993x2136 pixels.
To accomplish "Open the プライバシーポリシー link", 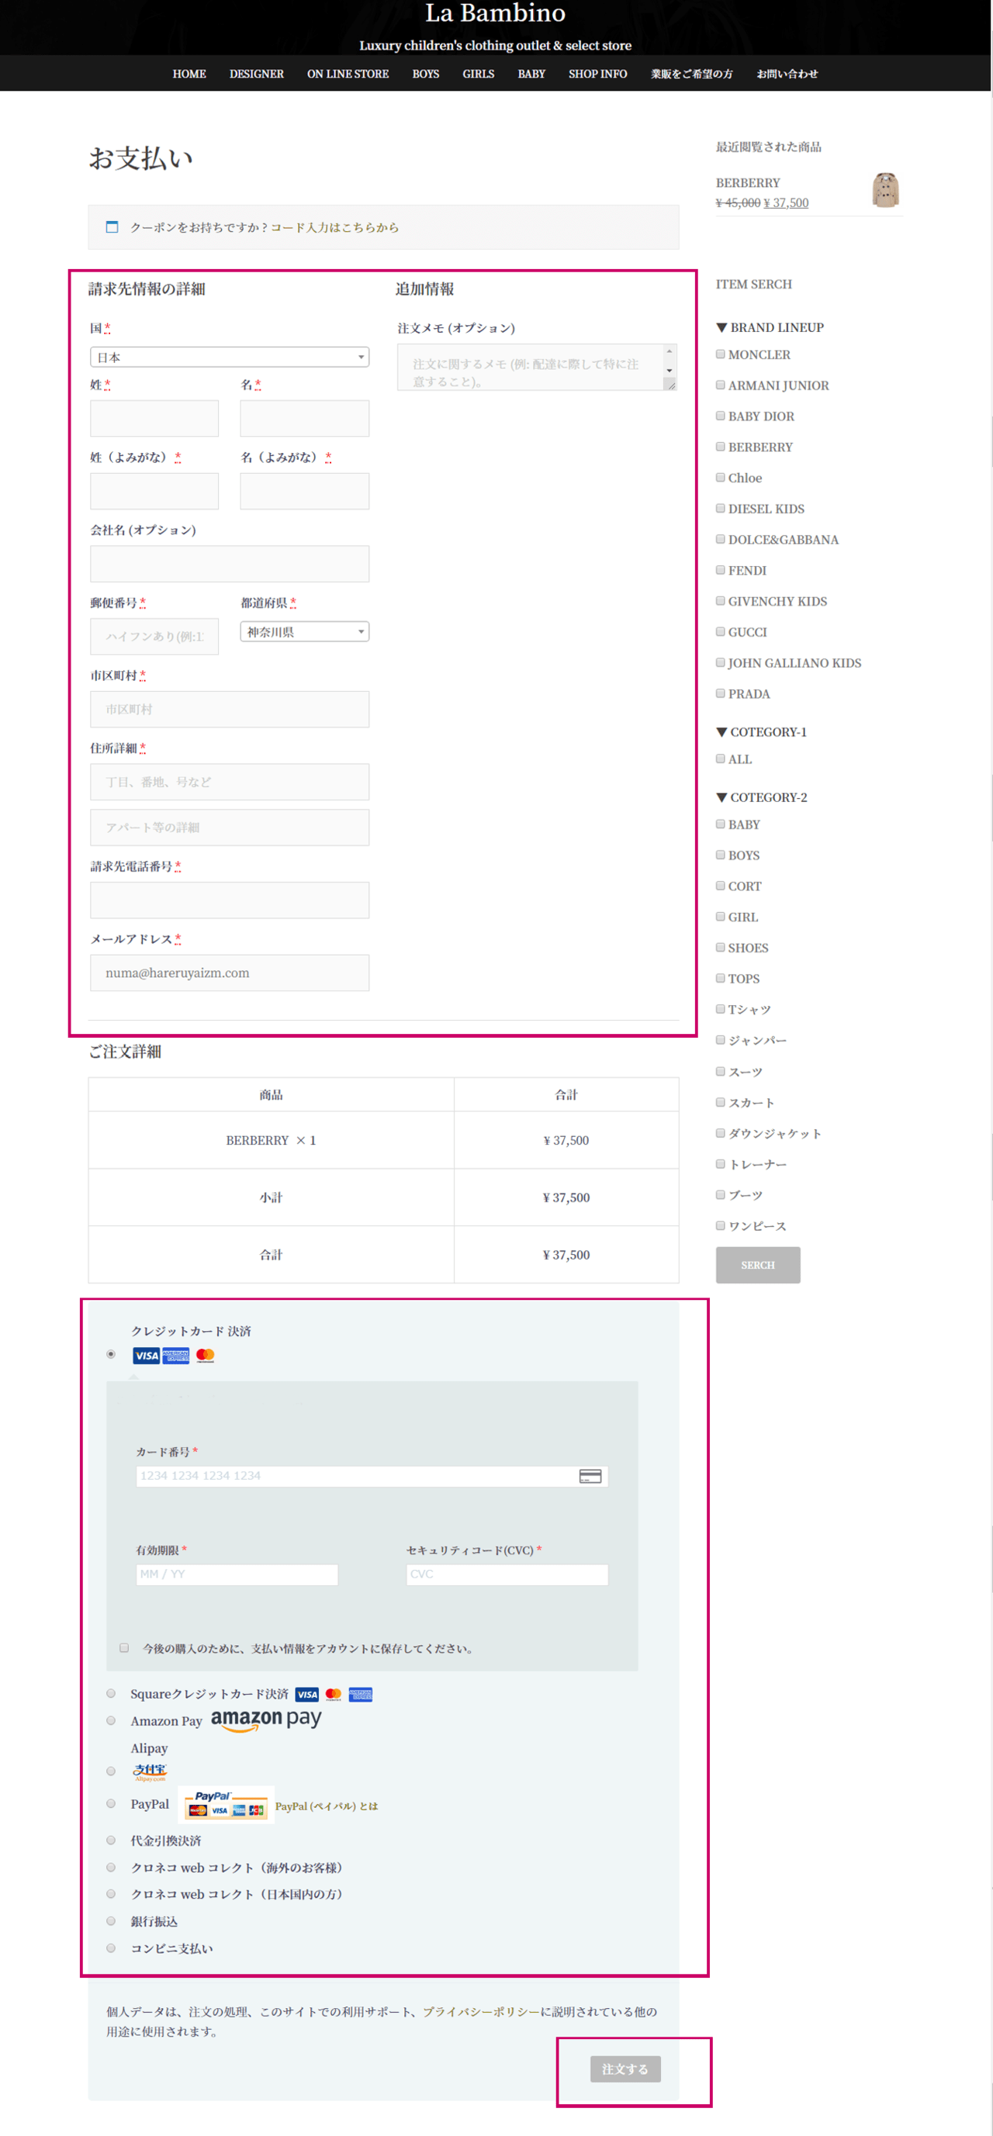I will (481, 2012).
